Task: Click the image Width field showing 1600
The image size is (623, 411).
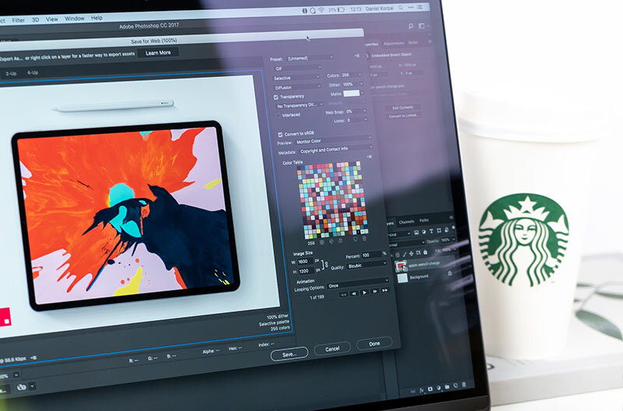Action: coord(305,262)
